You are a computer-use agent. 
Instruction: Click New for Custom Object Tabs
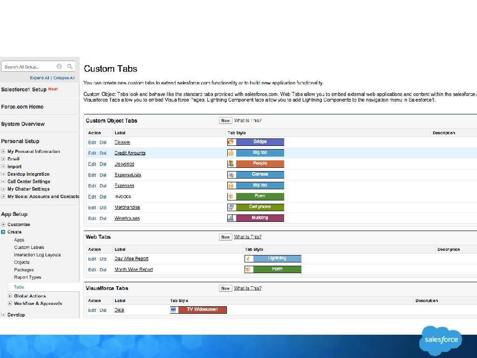225,121
